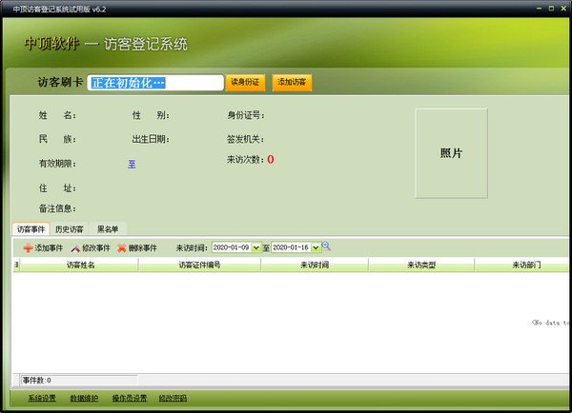The image size is (572, 413).
Task: Click the Delete Event (删除事件) red X icon
Action: coord(122,248)
